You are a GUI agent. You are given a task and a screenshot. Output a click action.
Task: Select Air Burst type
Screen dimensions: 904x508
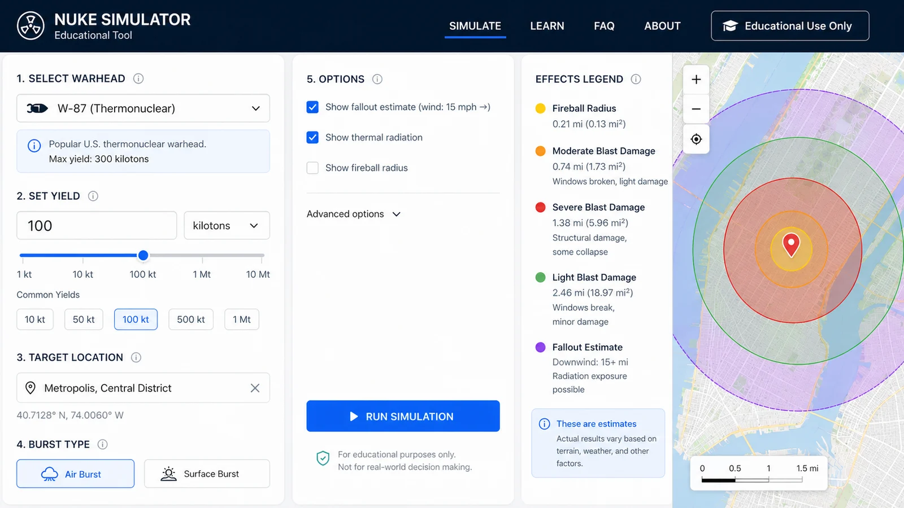[76, 474]
